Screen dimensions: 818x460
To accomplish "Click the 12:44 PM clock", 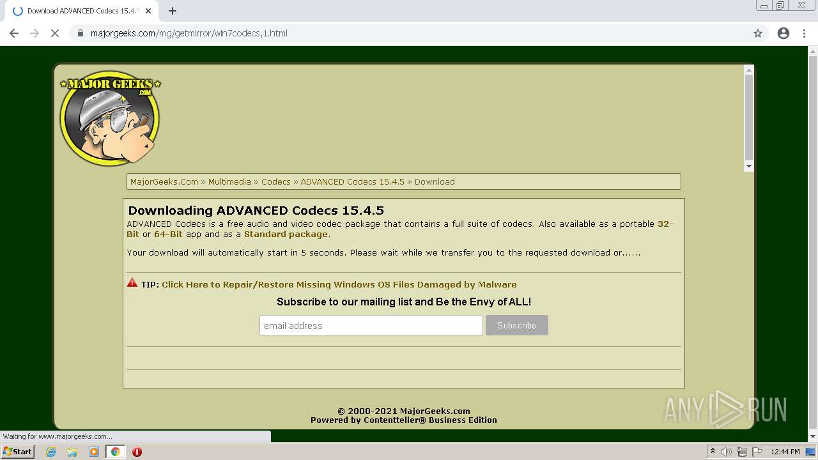I will tap(785, 452).
